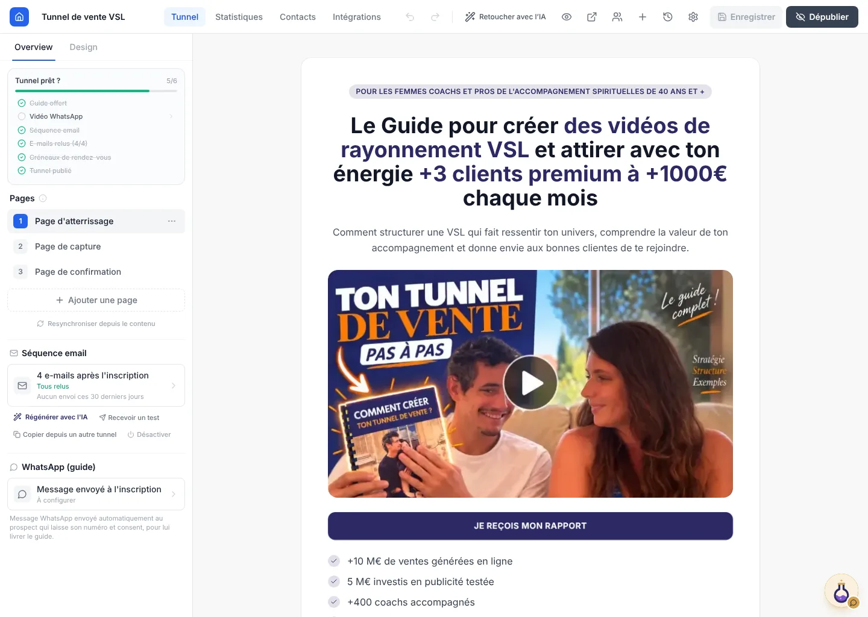868x617 pixels.
Task: Select Page de confirmation
Action: pyautogui.click(x=96, y=272)
